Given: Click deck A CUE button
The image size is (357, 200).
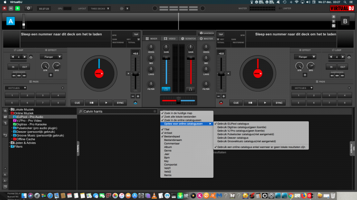Looking at the screenshot, I should click(x=77, y=103).
